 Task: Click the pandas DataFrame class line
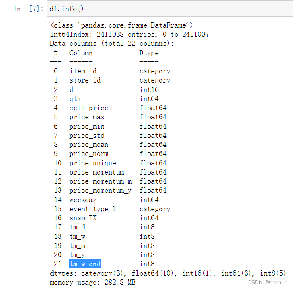tap(122, 25)
